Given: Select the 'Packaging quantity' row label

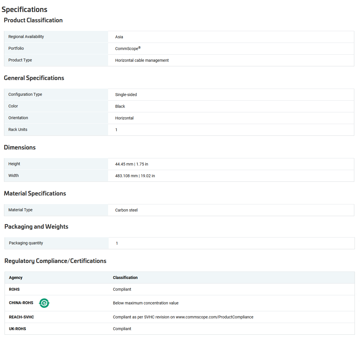Looking at the screenshot, I should pyautogui.click(x=26, y=243).
